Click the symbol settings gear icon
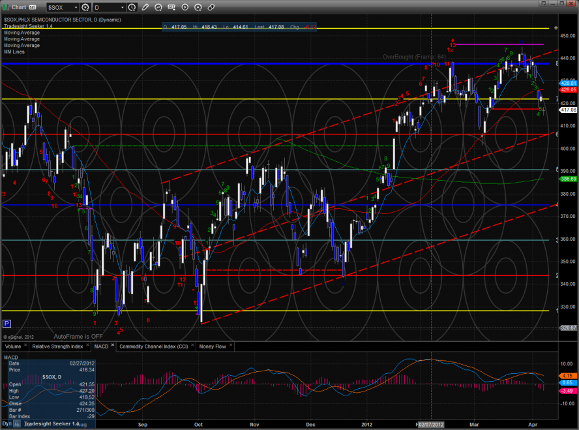The image size is (579, 430). click(85, 7)
